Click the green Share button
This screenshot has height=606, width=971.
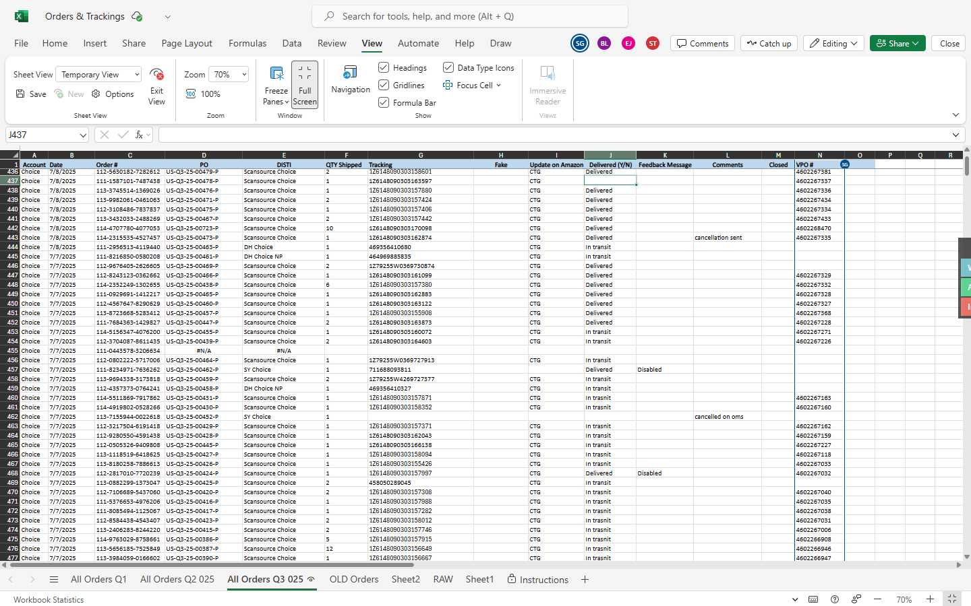click(x=898, y=43)
